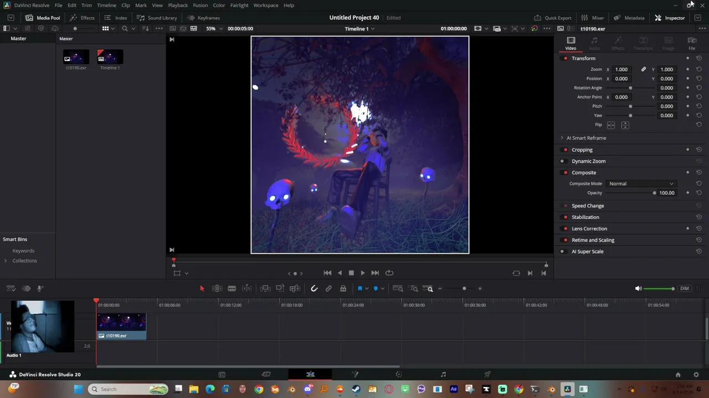
Task: Open the Metadata panel
Action: (x=629, y=18)
